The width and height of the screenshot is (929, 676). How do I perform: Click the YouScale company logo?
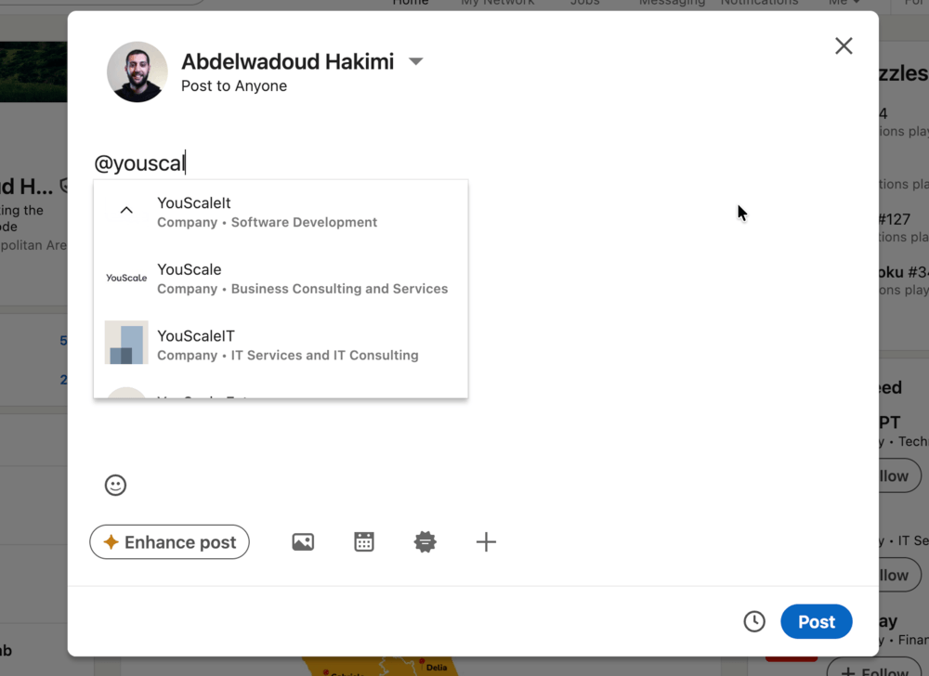(x=126, y=278)
